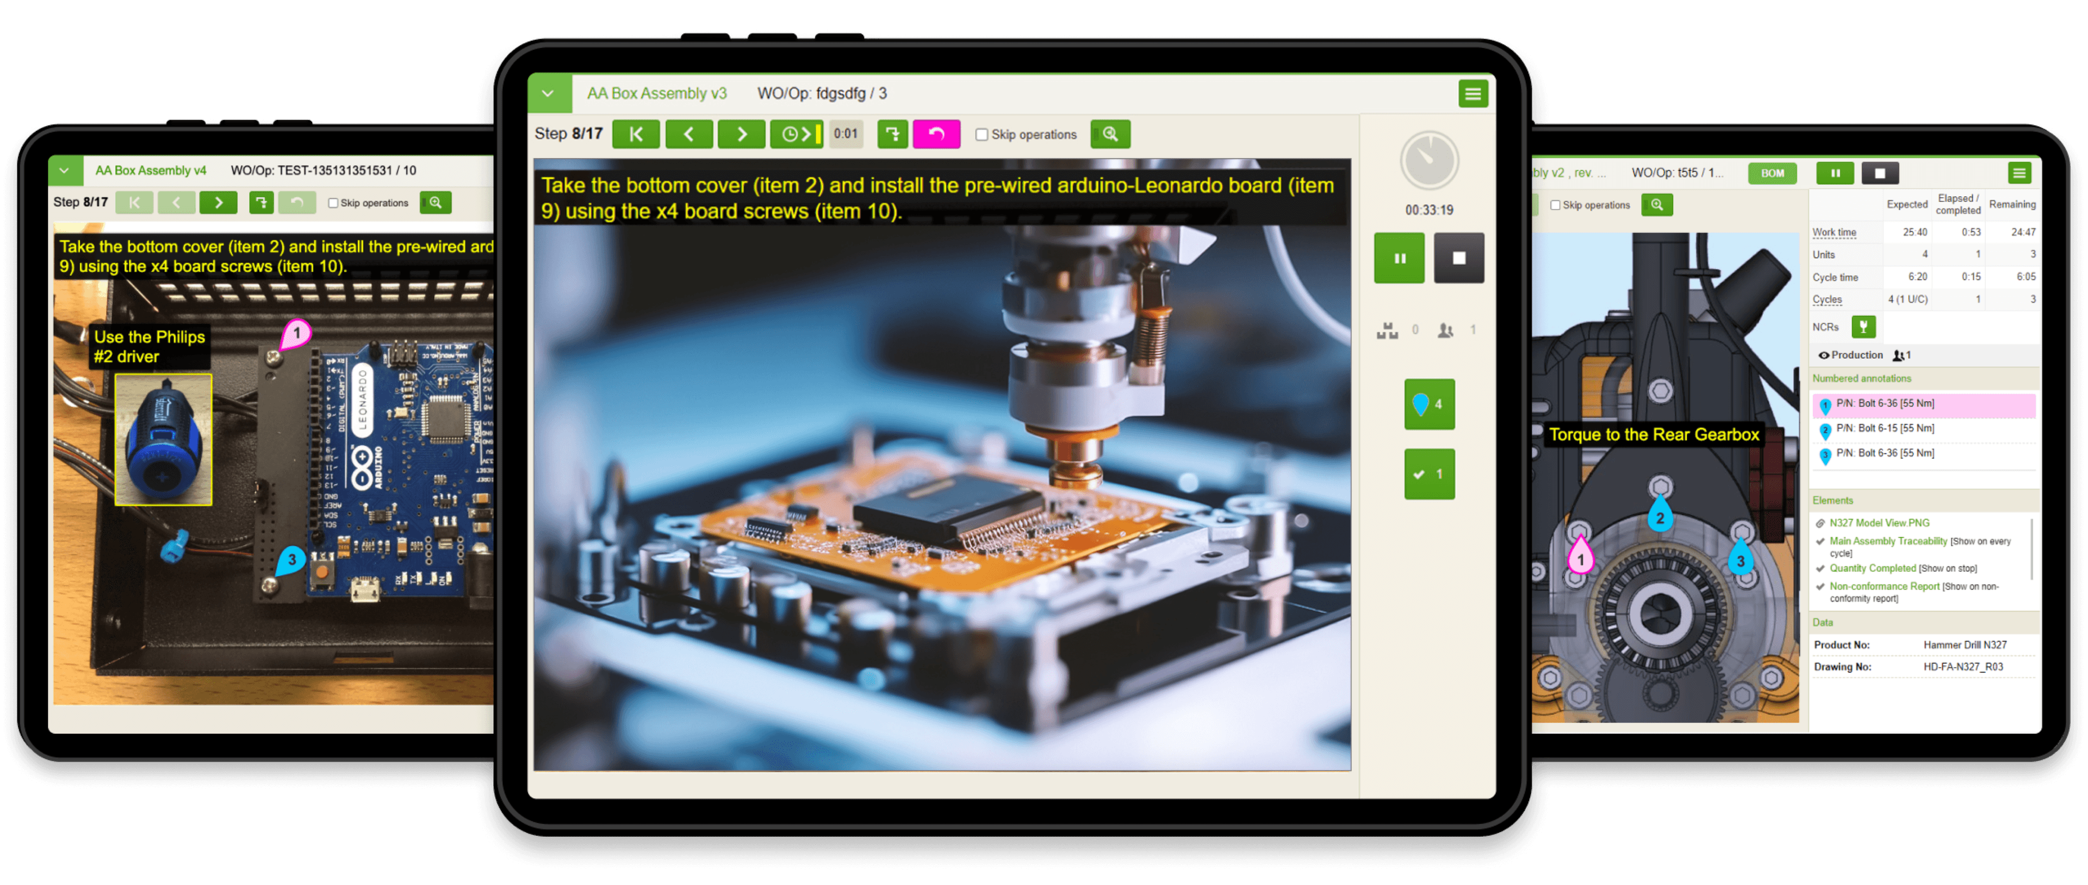Select the next step arrow icon
This screenshot has height=885, width=2088.
742,134
